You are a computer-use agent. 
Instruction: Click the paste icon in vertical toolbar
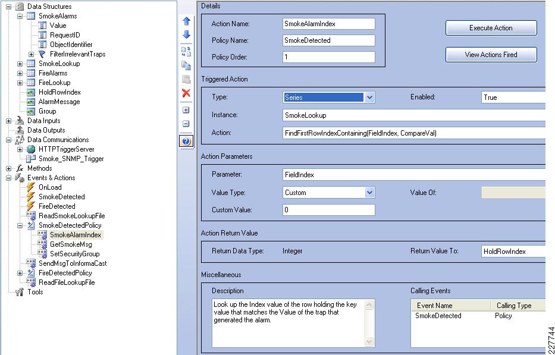pyautogui.click(x=186, y=79)
